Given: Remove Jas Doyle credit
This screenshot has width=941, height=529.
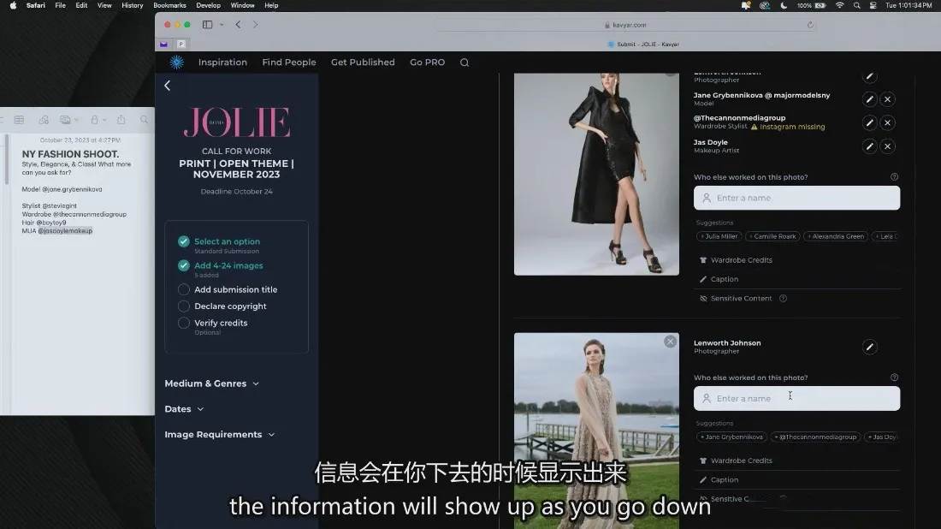Looking at the screenshot, I should pyautogui.click(x=888, y=146).
